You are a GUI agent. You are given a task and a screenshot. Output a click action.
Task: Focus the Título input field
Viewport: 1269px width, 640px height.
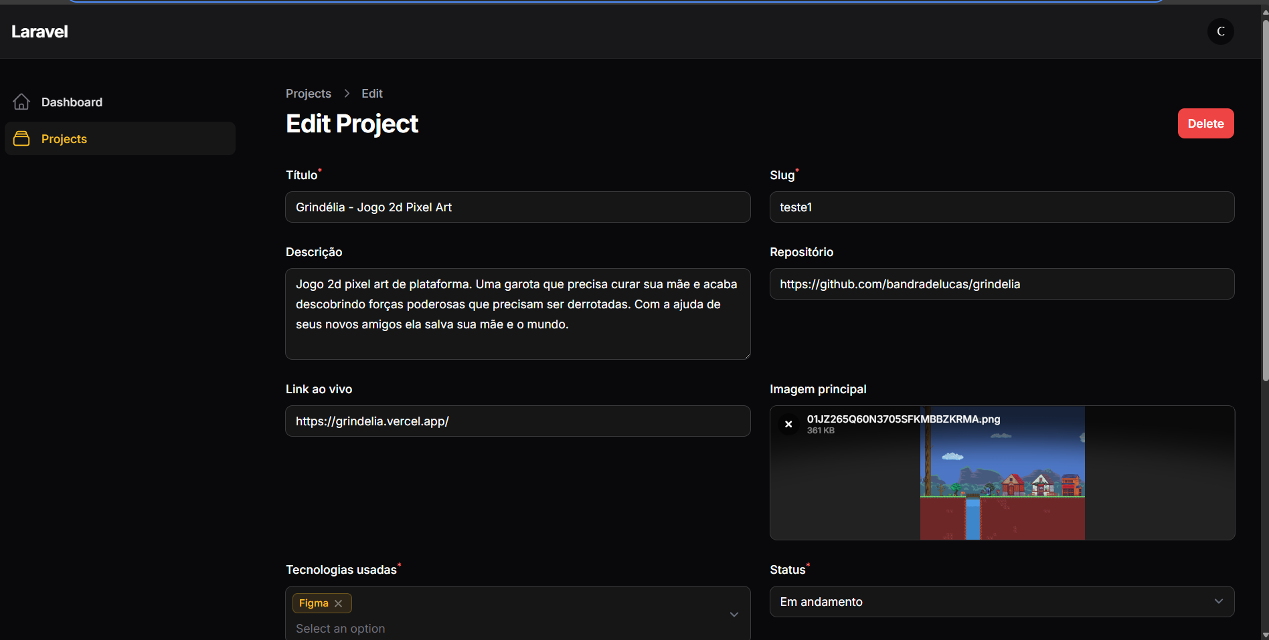point(517,207)
